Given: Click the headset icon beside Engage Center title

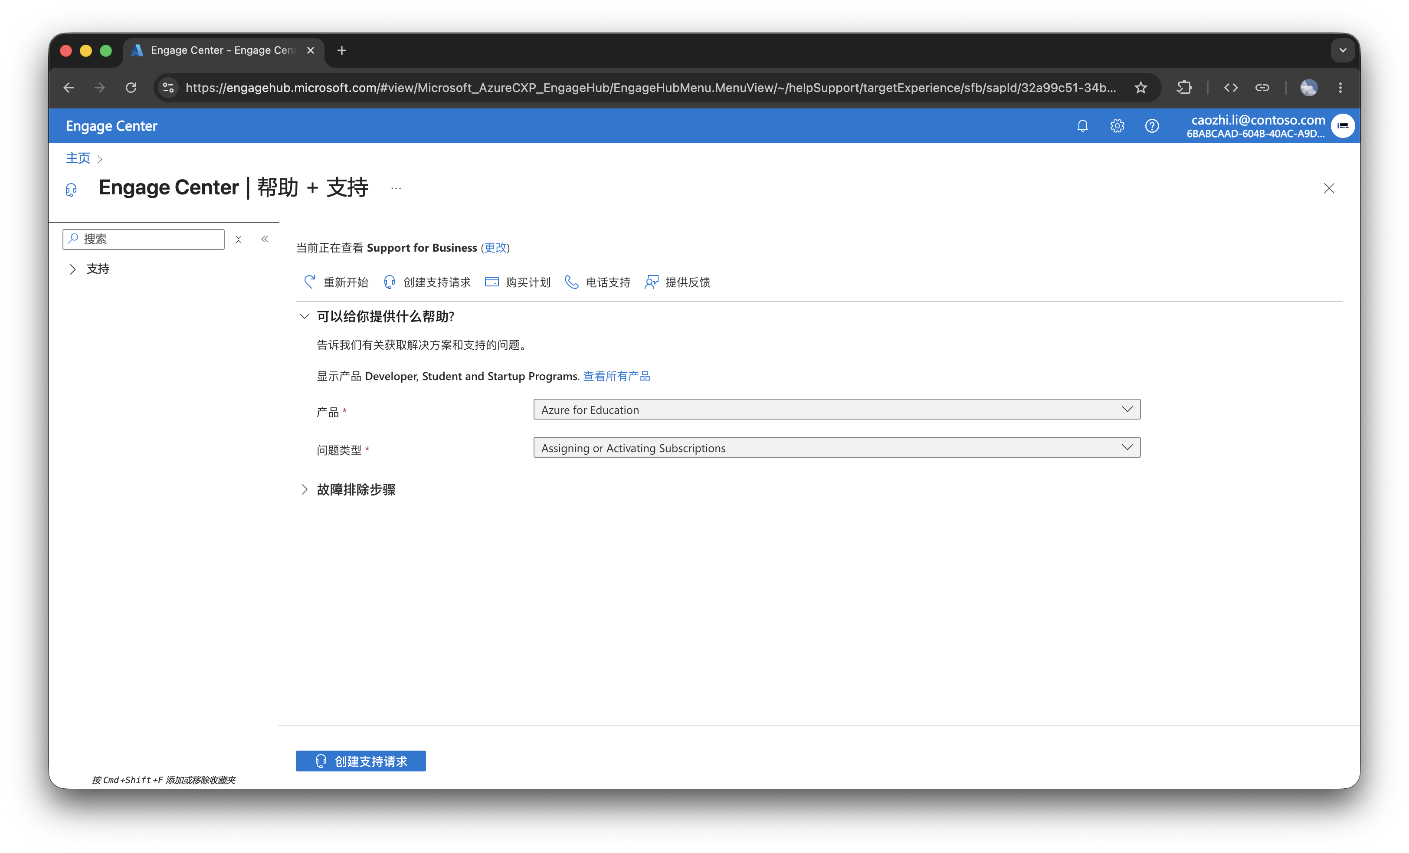Looking at the screenshot, I should [x=71, y=189].
